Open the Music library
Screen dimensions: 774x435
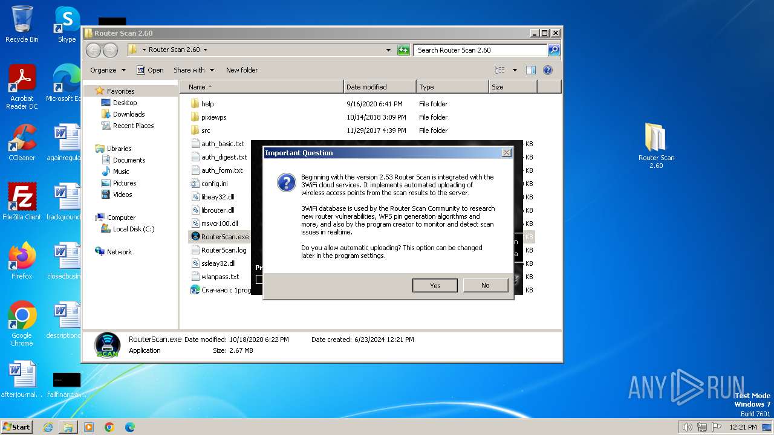(x=121, y=172)
